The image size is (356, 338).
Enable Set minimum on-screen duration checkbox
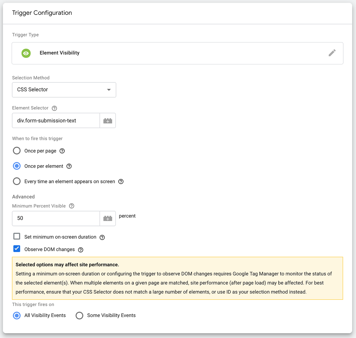click(x=17, y=236)
